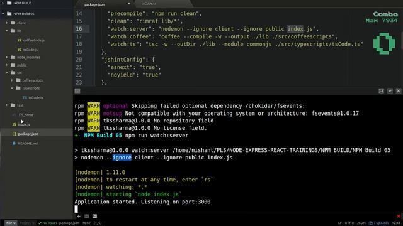This screenshot has width=403, height=226.
Task: Click line number 16 in gutter
Action: (79, 29)
